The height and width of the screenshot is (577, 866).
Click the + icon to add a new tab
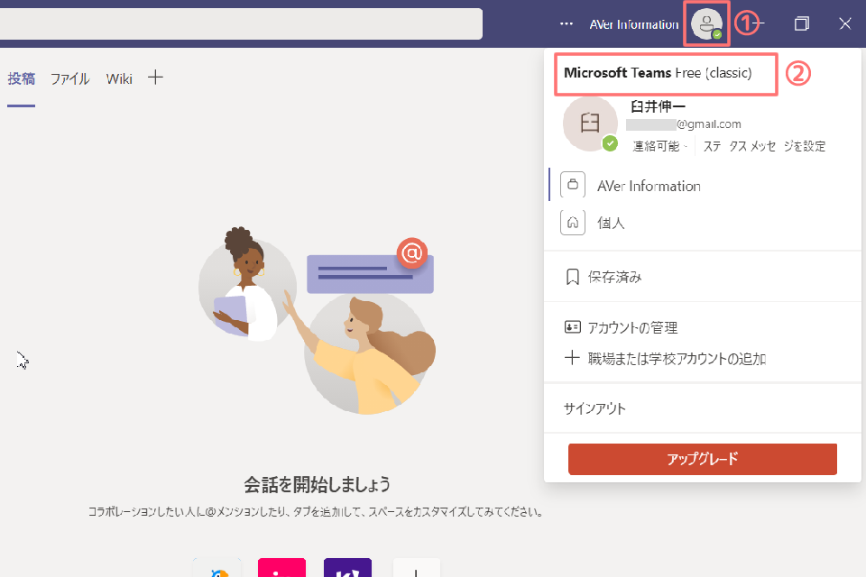pos(154,78)
